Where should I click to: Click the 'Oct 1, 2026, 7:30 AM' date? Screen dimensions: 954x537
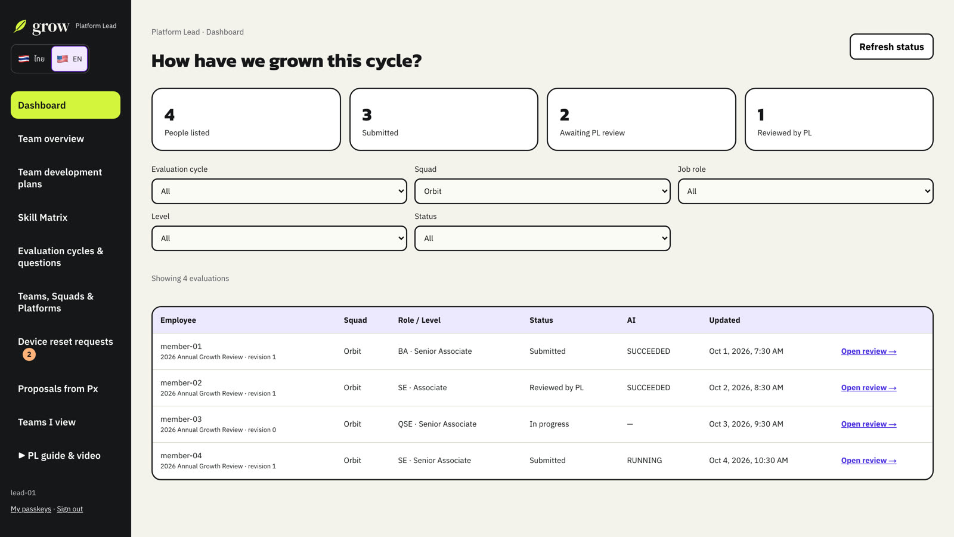(x=746, y=351)
